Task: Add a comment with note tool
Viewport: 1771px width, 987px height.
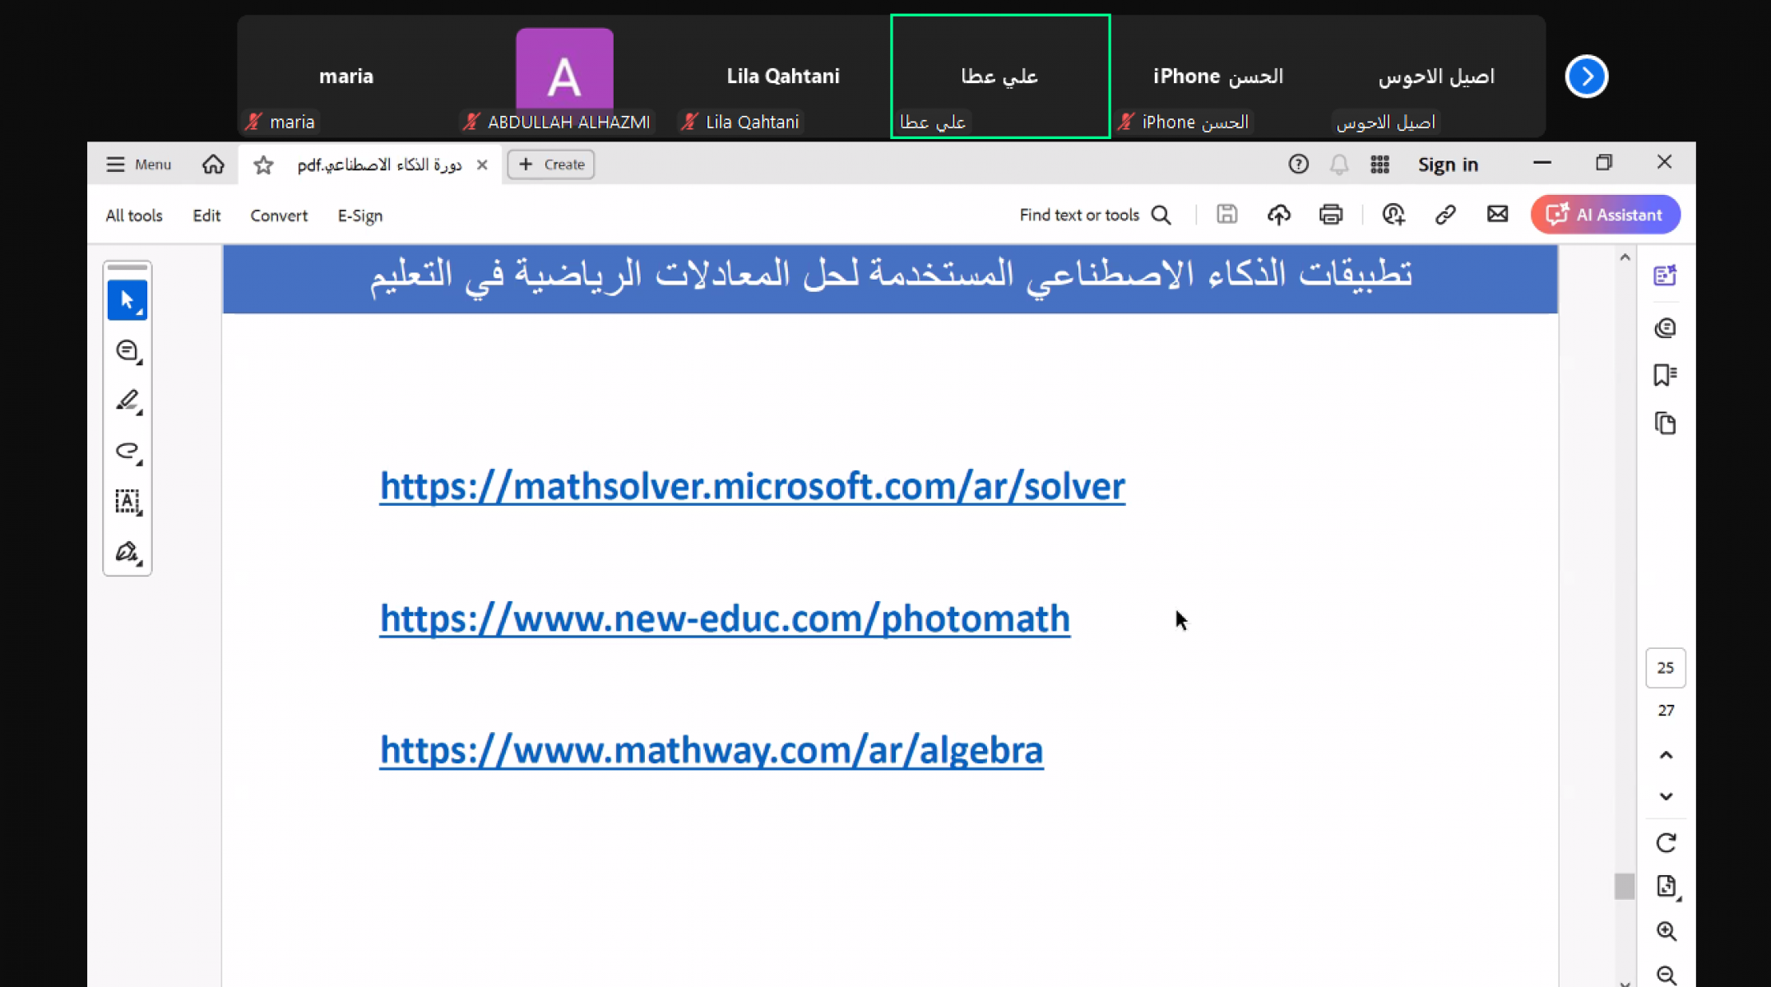Action: point(127,351)
